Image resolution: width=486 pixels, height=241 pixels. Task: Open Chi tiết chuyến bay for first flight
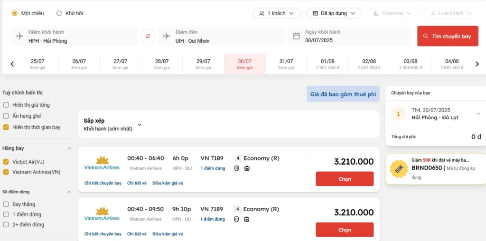[x=103, y=183]
